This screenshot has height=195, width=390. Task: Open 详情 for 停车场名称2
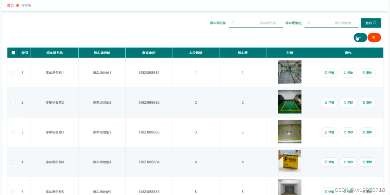pyautogui.click(x=329, y=102)
